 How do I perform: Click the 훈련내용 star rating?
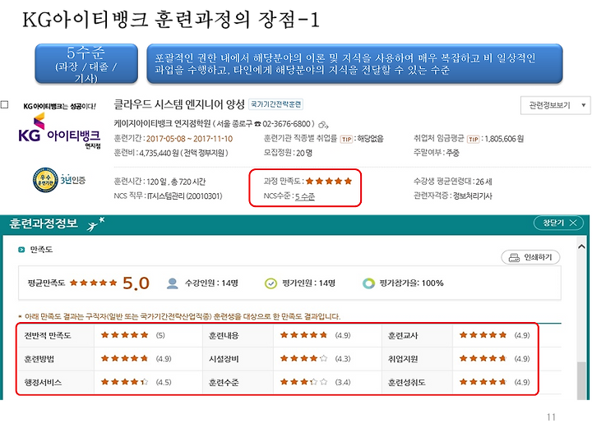pyautogui.click(x=303, y=335)
